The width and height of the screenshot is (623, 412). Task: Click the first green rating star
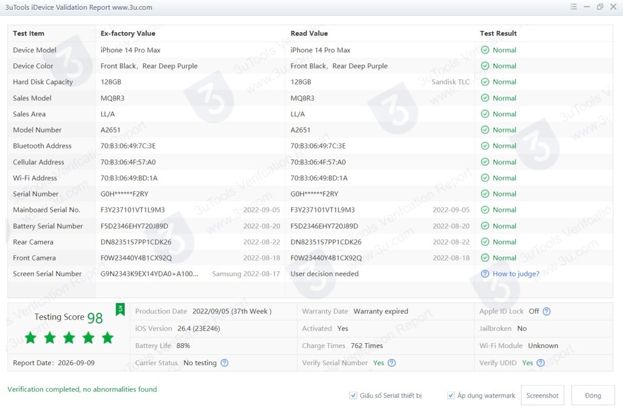pos(30,338)
